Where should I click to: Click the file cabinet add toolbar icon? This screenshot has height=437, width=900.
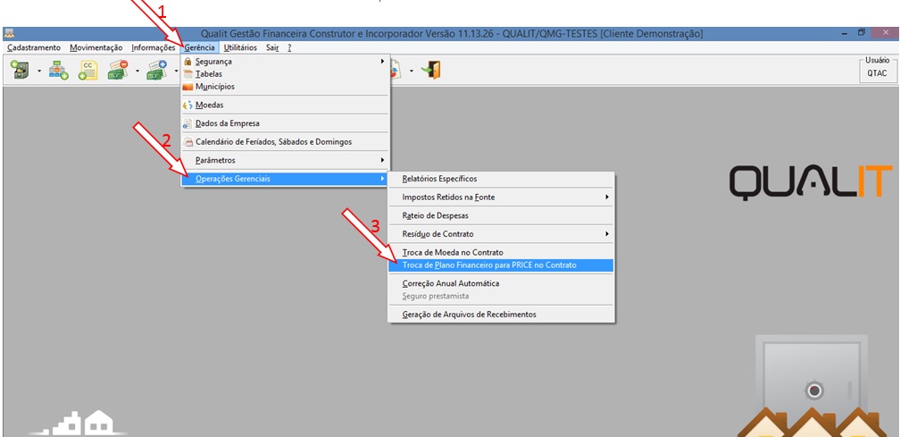20,70
